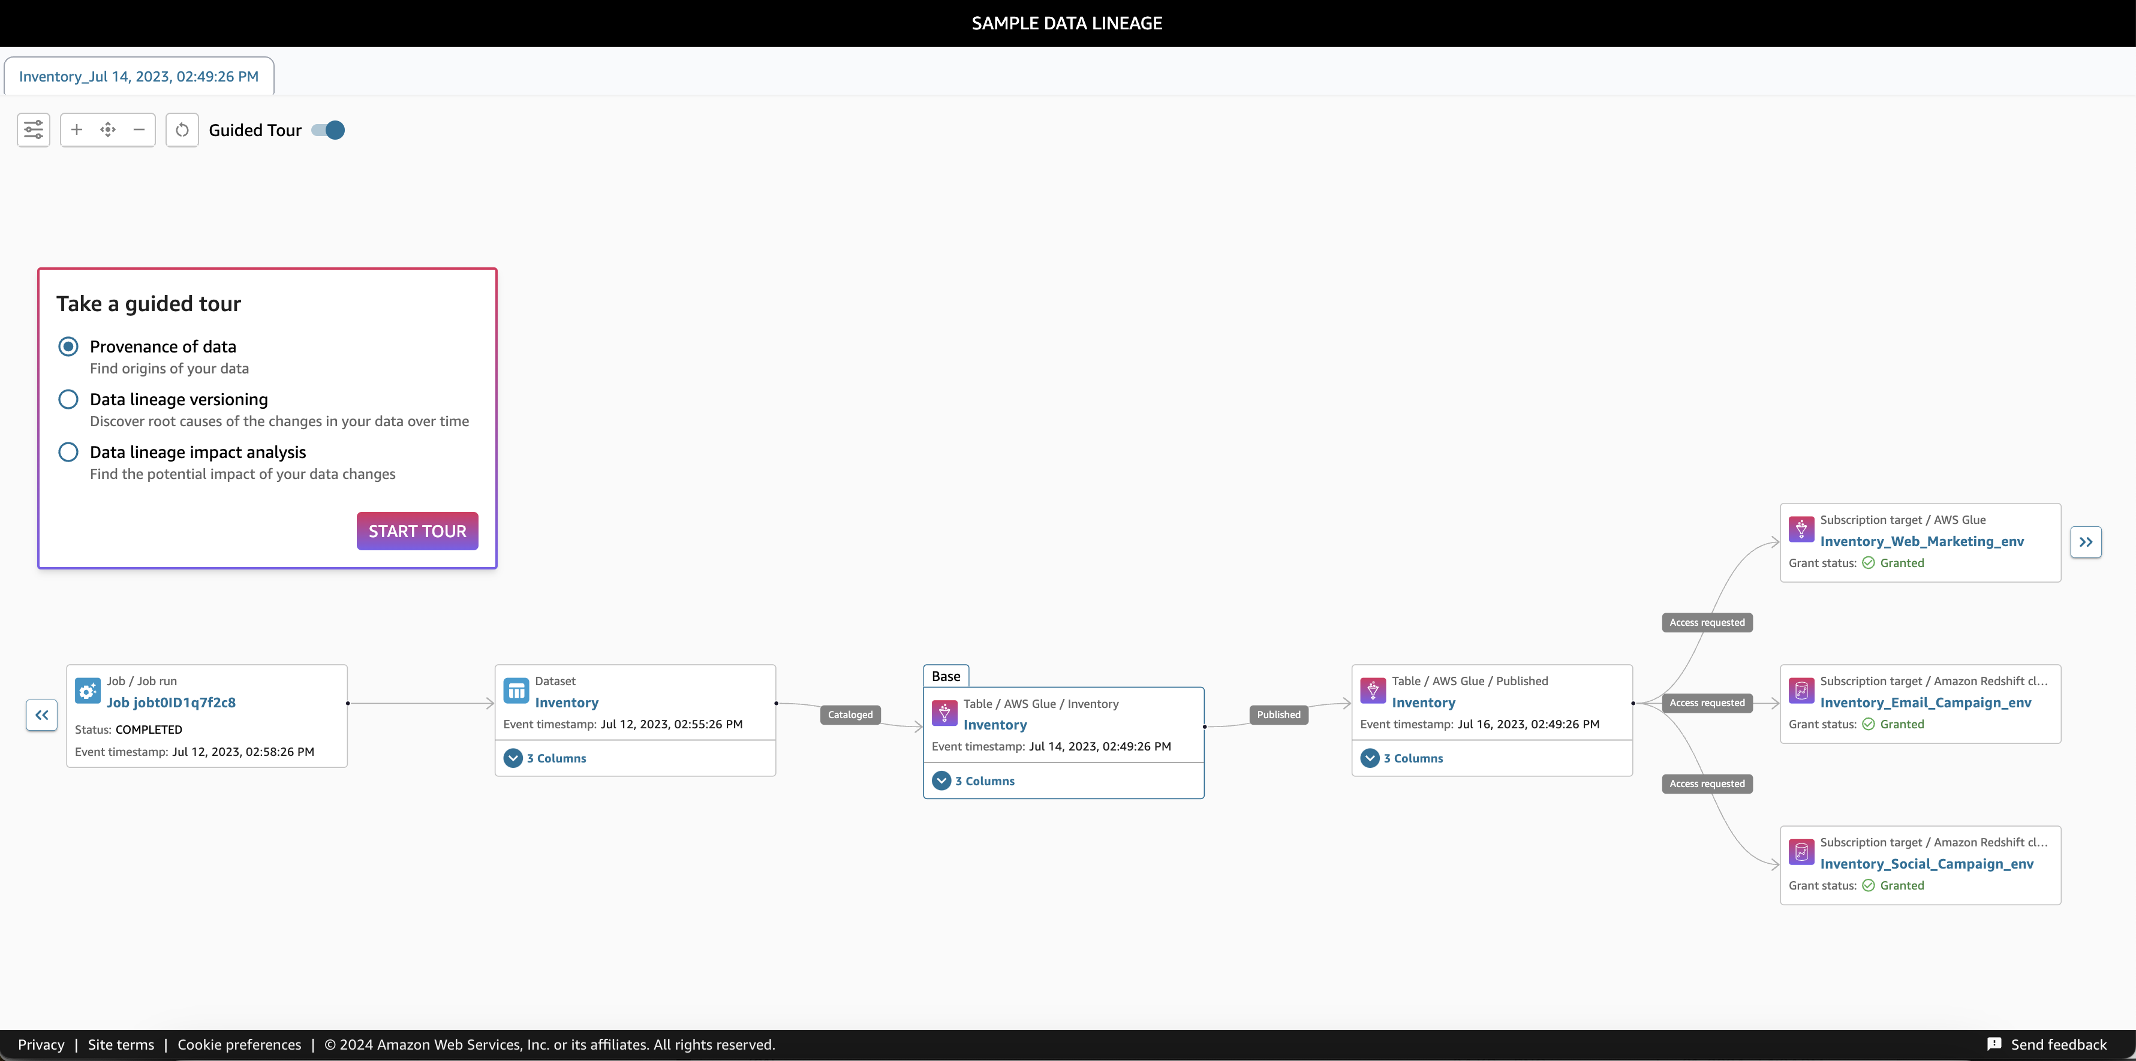This screenshot has height=1061, width=2136.
Task: Click the zoom out minus icon
Action: coord(139,130)
